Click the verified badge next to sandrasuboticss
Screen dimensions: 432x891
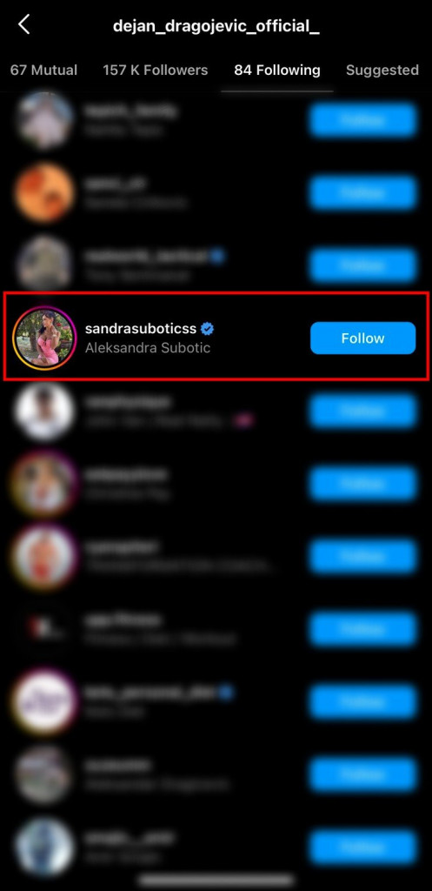click(x=207, y=328)
